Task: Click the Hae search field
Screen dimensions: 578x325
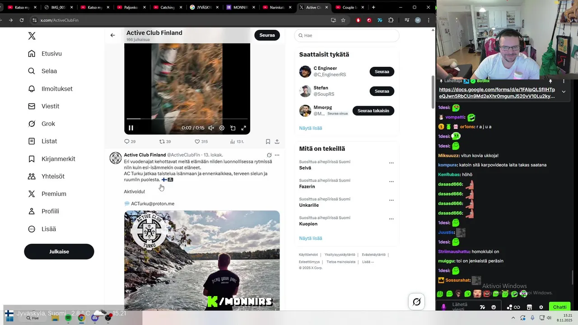Action: coord(347,35)
